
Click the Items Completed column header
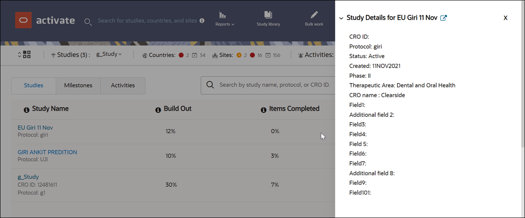(294, 109)
